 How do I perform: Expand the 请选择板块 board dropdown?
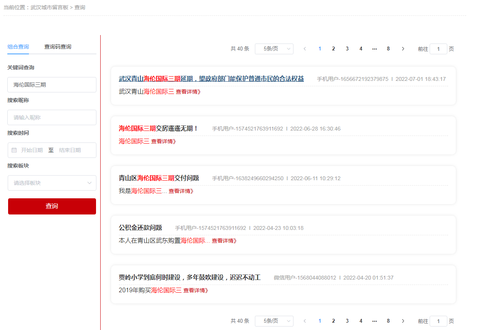coord(52,183)
